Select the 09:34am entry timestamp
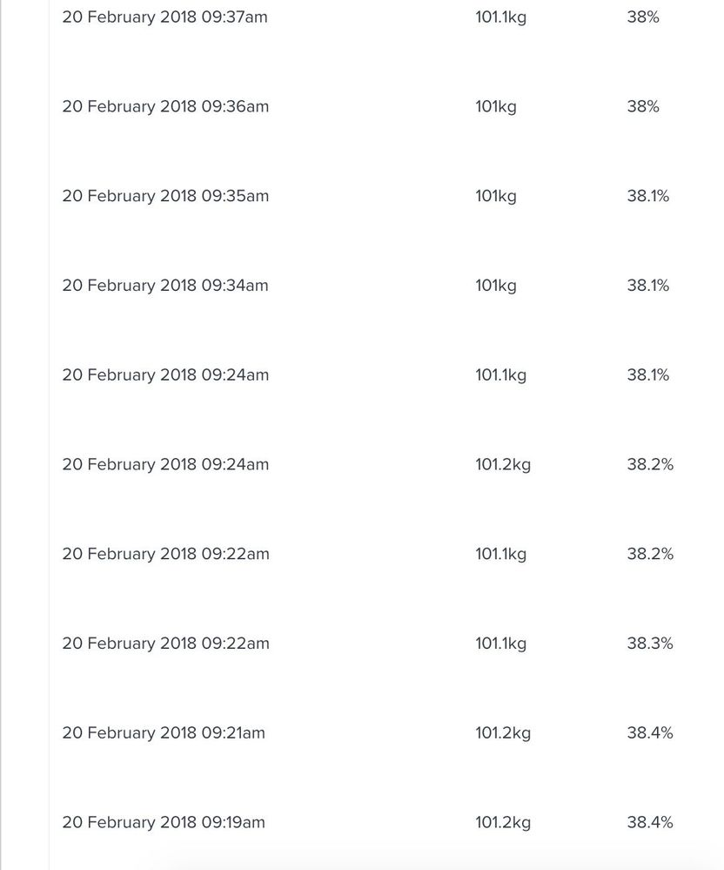The image size is (724, 870). click(165, 286)
